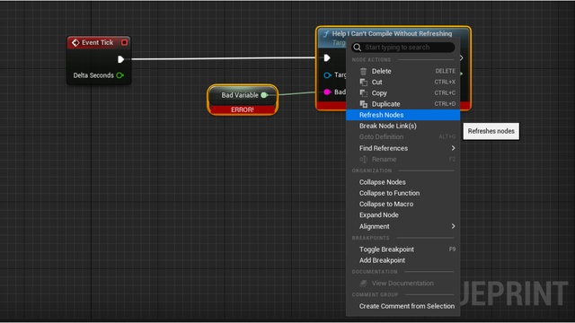Click the View Documentation entry
Viewport: 575px width, 323px height.
tap(403, 284)
